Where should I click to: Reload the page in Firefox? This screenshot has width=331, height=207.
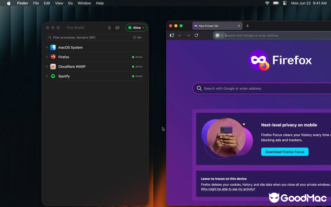[x=196, y=35]
